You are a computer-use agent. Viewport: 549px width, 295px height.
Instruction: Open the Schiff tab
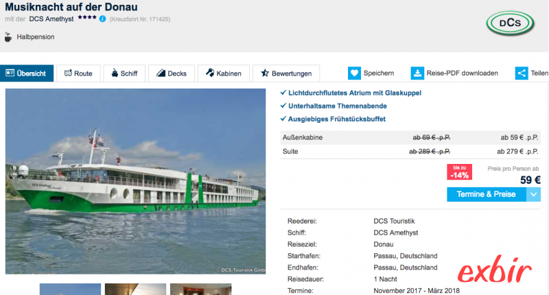tap(124, 73)
